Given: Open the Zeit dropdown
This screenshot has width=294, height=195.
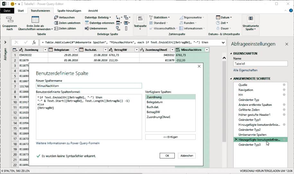Looking at the screenshot, I should (x=222, y=23).
